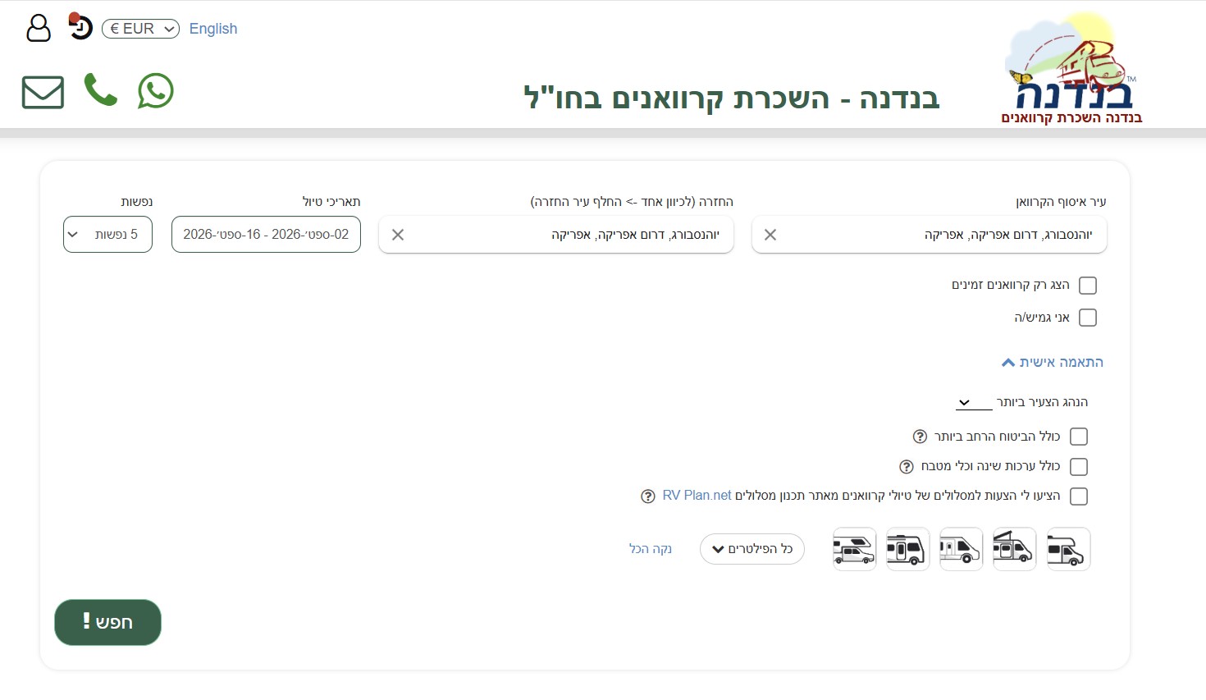The image size is (1206, 700).
Task: Open the EUR currency dropdown
Action: tap(139, 28)
